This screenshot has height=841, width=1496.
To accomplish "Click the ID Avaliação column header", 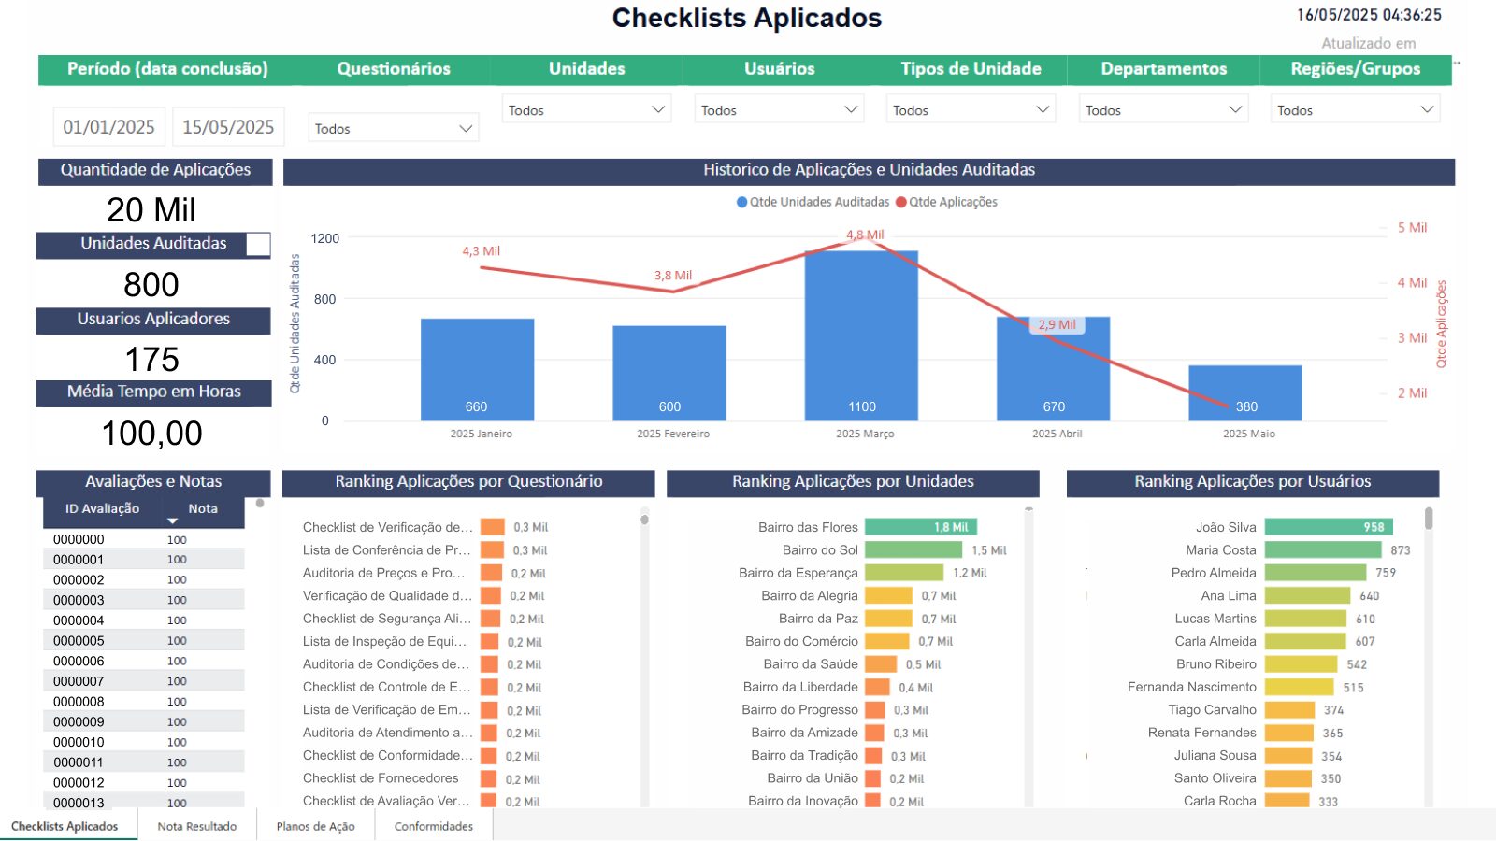I will click(x=102, y=508).
